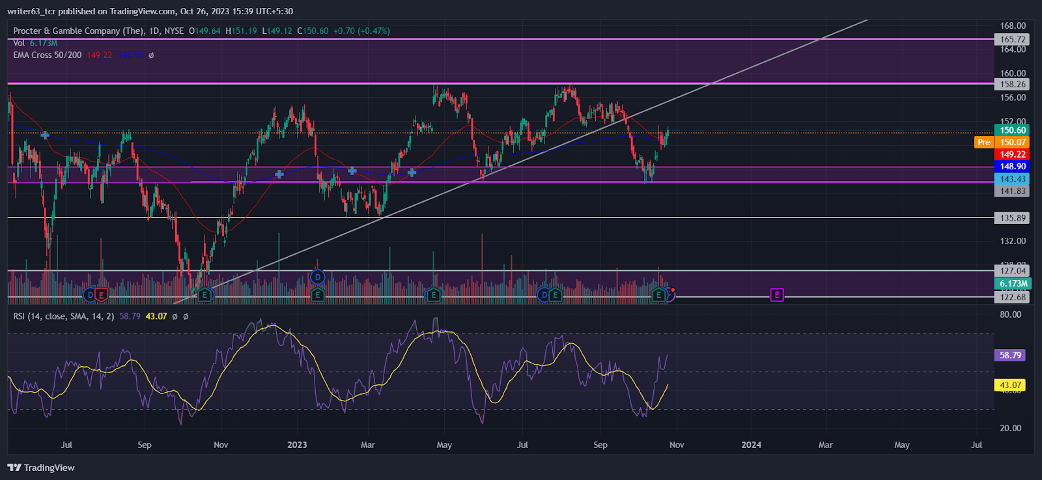Click the red earnings marker near July 2022
The image size is (1042, 480).
point(102,295)
